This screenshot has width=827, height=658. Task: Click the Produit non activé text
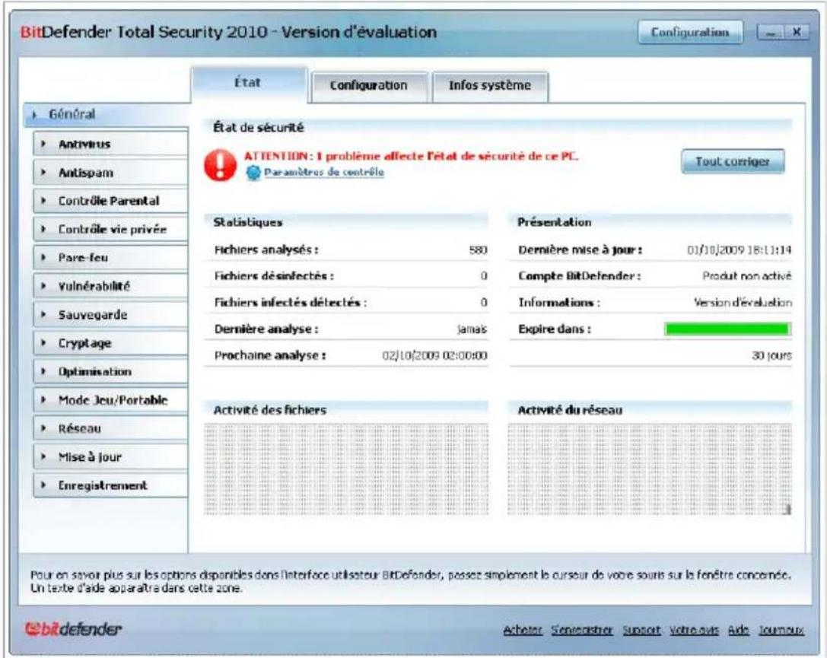coord(747,275)
